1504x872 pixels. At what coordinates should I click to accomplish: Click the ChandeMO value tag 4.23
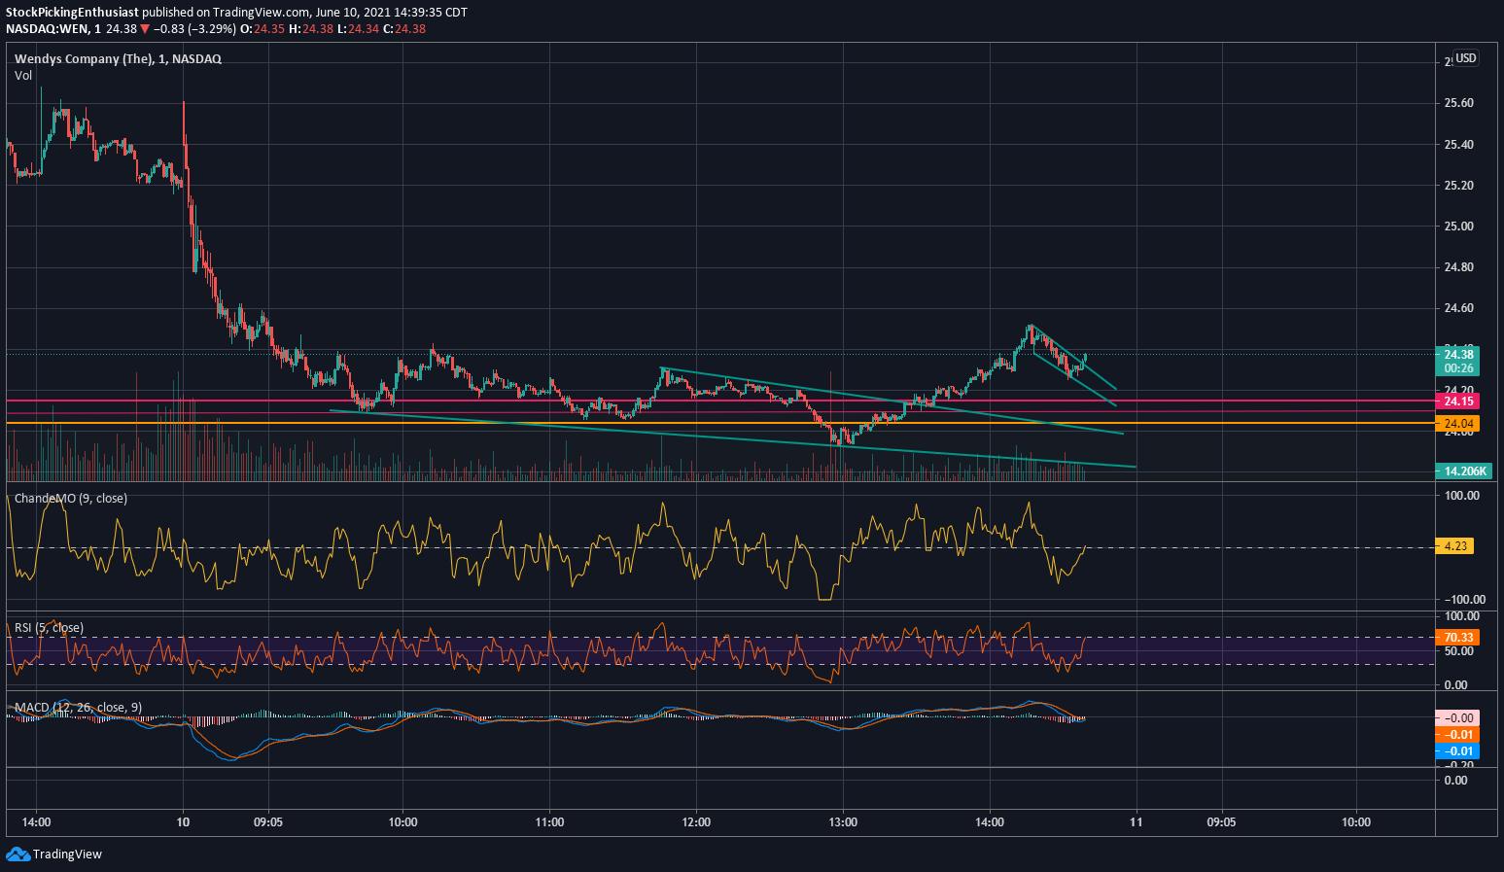click(x=1454, y=546)
